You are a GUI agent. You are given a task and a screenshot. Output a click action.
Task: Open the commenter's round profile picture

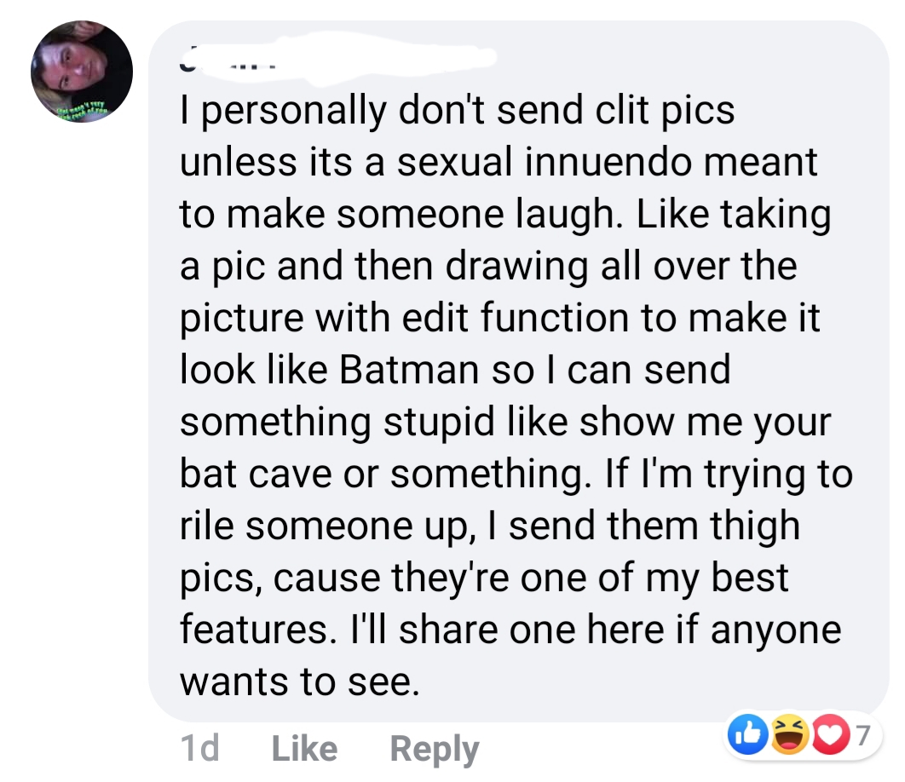[x=82, y=72]
